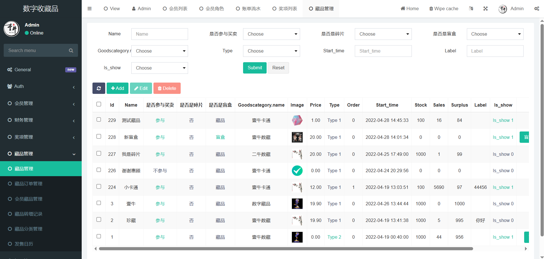Open the settings gears icon at top right

[537, 8]
